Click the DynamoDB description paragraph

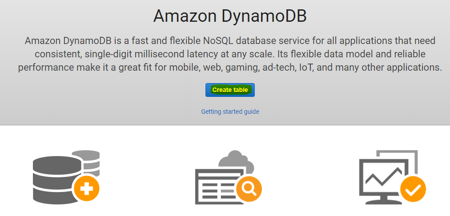tap(230, 54)
